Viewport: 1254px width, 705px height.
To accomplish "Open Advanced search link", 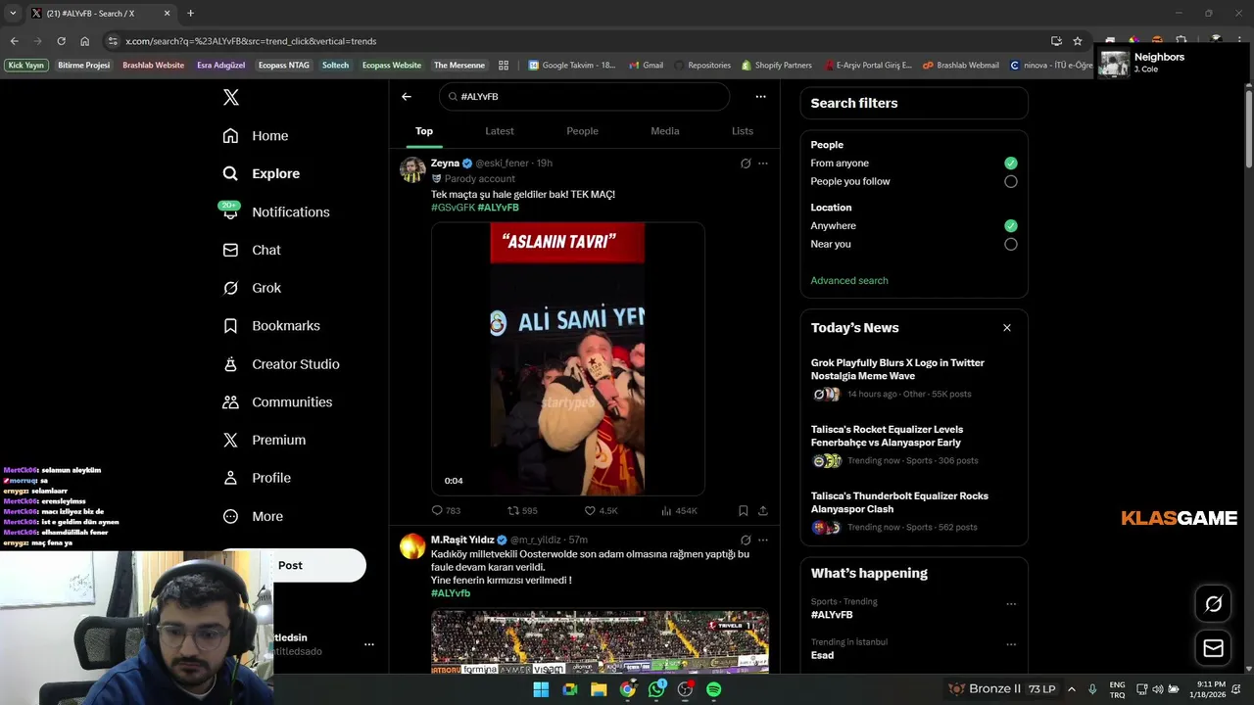I will pos(849,281).
